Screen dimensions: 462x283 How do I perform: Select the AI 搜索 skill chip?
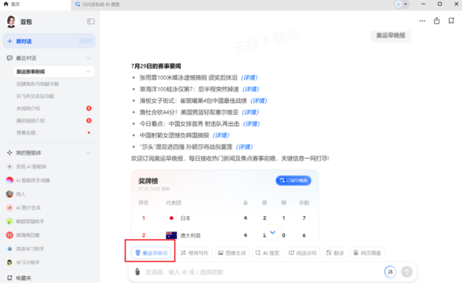click(267, 253)
